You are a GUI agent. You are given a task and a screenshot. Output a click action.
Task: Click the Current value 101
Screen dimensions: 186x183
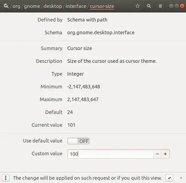[71, 125]
